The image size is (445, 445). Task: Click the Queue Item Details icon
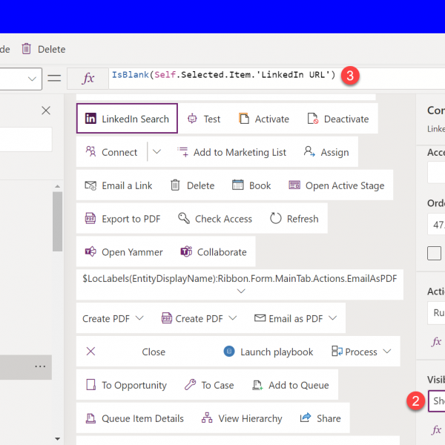coord(90,418)
